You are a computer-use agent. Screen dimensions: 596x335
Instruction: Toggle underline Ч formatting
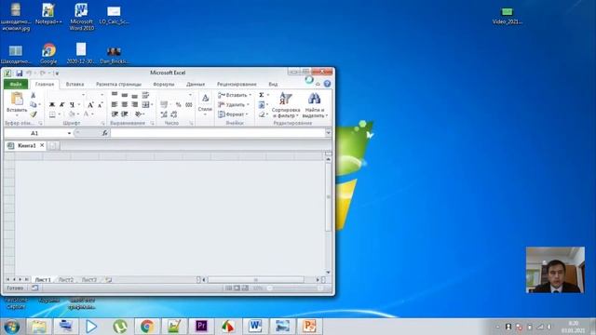coord(72,105)
